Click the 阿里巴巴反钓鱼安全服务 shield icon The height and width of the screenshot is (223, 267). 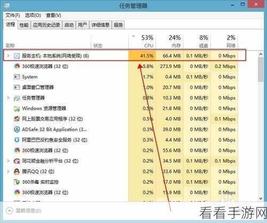(17, 140)
